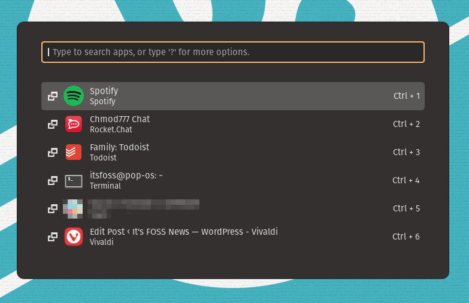Switch to Chmod777 Chat window title
Image resolution: width=469 pixels, height=303 pixels.
[120, 119]
